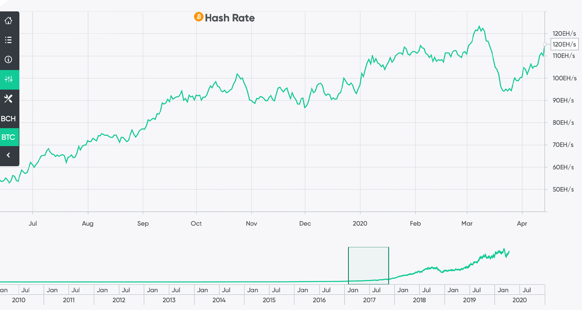Click the Bitcoin logo beside Hash Rate
The width and height of the screenshot is (582, 310).
(x=199, y=17)
